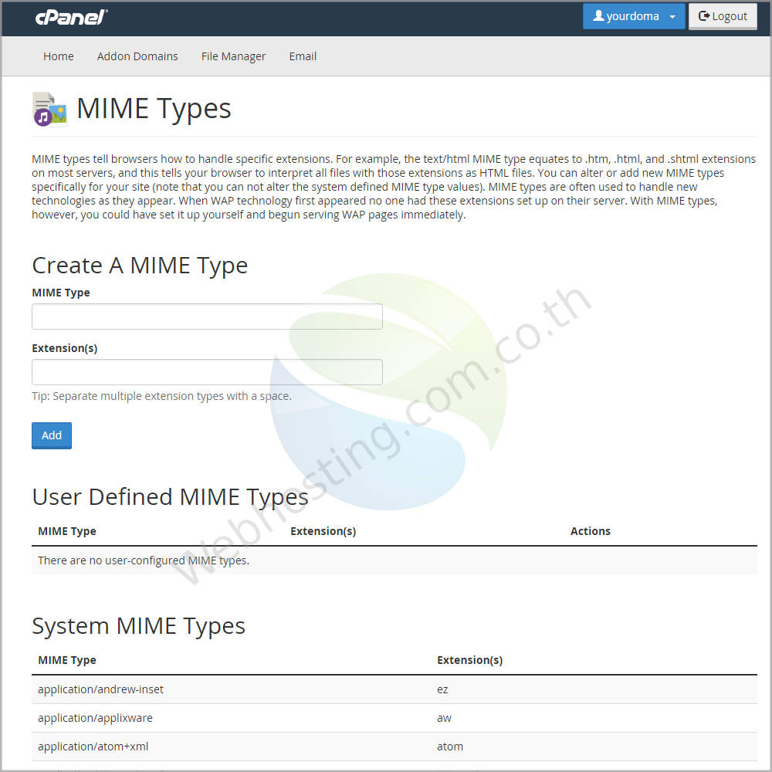Click the Extension(s) column header
The height and width of the screenshot is (772, 772).
click(x=470, y=660)
